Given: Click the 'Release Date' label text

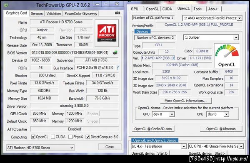Looking at the screenshot, I should pyautogui.click(x=17, y=45).
